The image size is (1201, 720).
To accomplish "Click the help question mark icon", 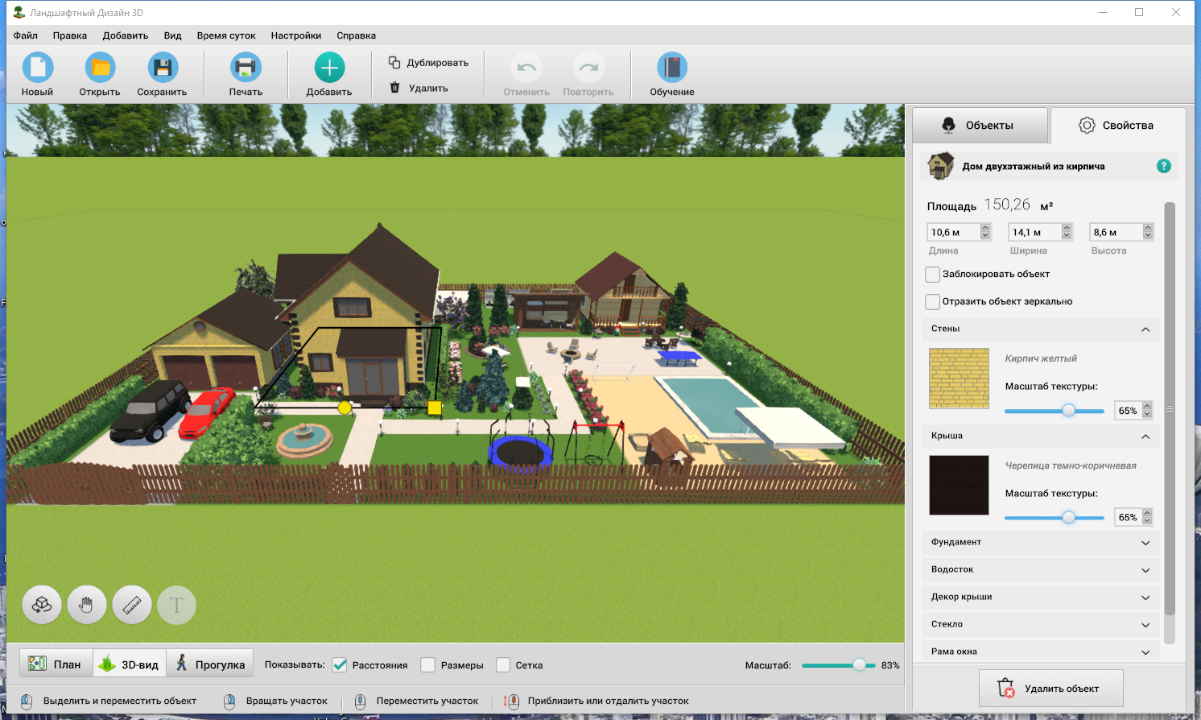I will coord(1163,166).
